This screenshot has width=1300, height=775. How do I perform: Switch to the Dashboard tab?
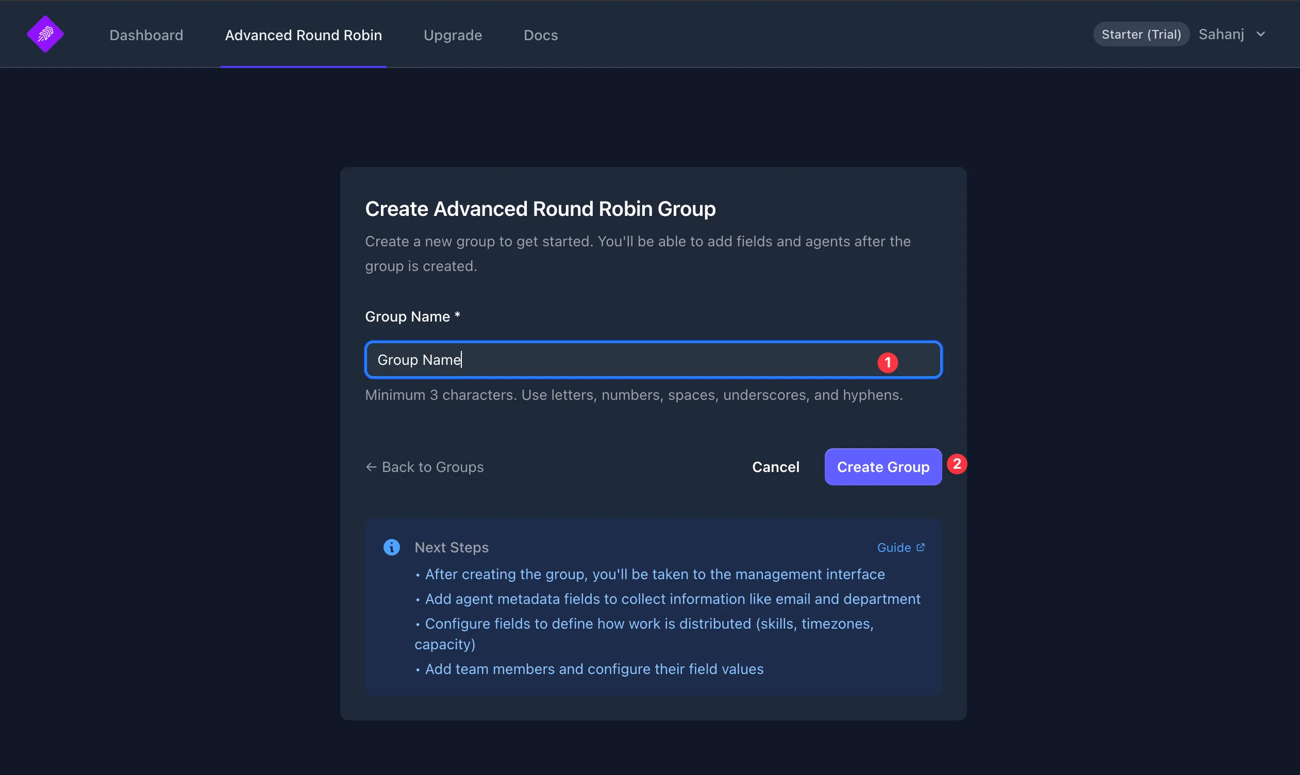coord(146,35)
